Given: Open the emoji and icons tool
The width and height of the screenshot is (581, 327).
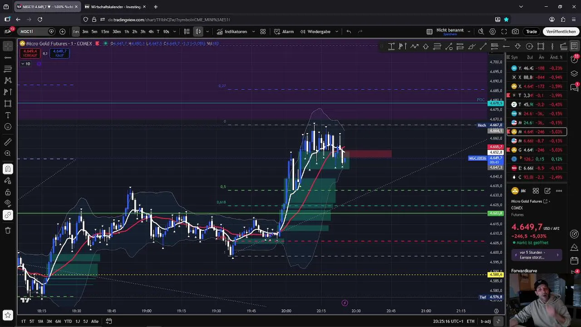Looking at the screenshot, I should [8, 127].
